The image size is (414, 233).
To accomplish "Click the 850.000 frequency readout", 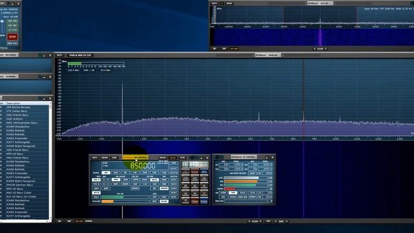I will [x=143, y=166].
